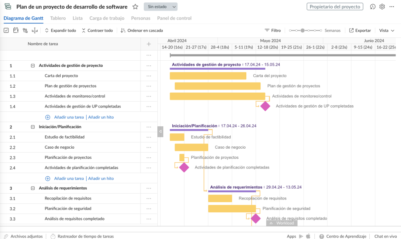Image resolution: width=401 pixels, height=239 pixels.
Task: Select task row Análisis de requisitos completado
Action: pos(79,219)
